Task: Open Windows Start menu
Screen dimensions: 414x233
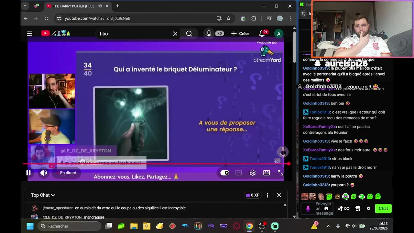Action: tap(30, 226)
